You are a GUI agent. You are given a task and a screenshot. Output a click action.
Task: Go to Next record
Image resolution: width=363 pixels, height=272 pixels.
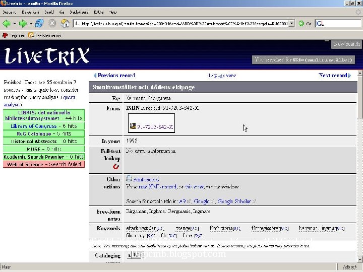click(335, 76)
